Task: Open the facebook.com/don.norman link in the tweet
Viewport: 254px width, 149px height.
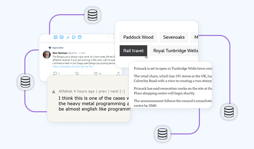Action: pos(73,67)
